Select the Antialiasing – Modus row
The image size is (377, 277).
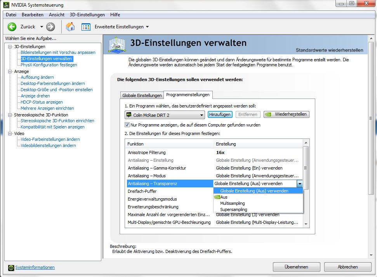pos(214,176)
